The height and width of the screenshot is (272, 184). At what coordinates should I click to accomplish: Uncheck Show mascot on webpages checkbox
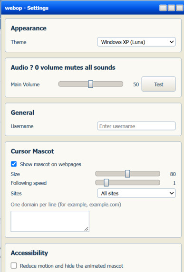[14, 164]
